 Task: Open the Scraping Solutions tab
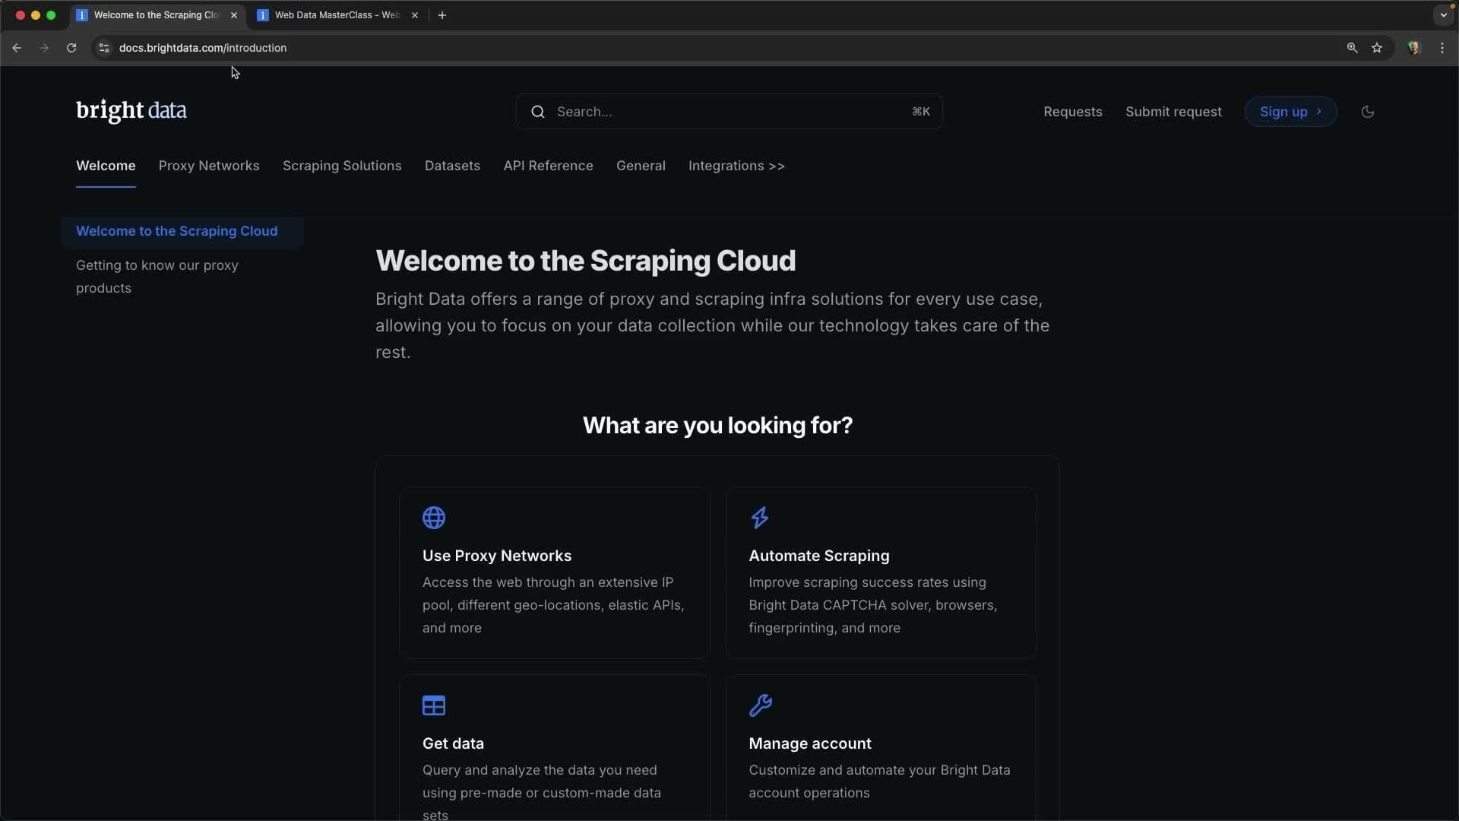click(x=342, y=166)
